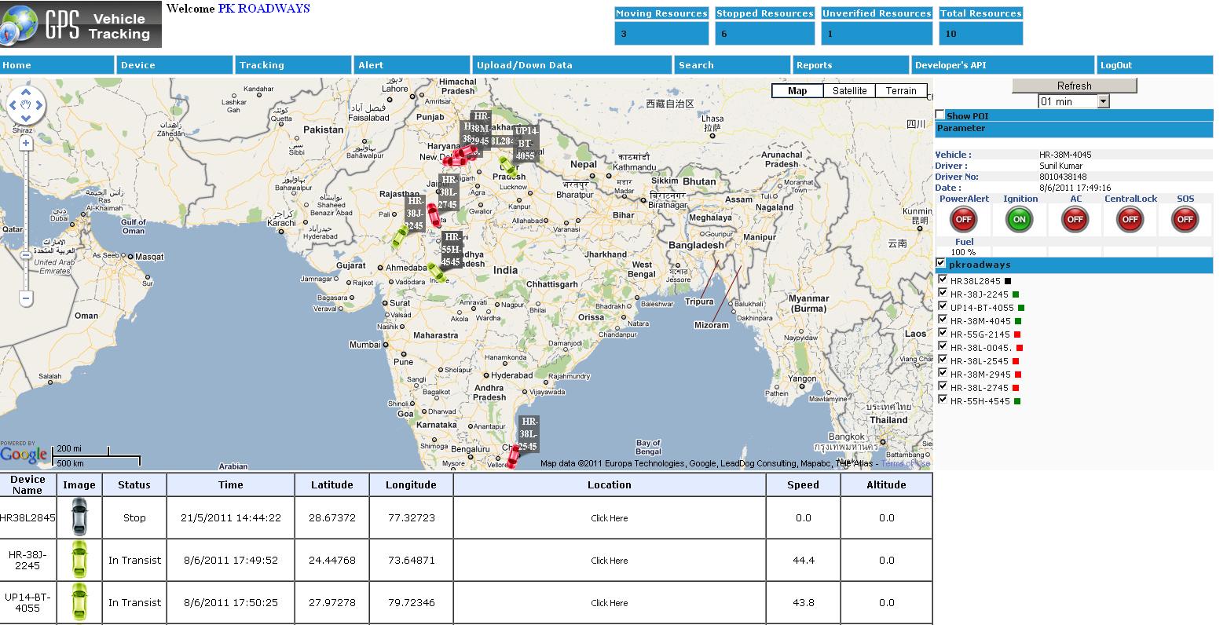The image size is (1227, 625).
Task: Click the CentralLock OFF indicator
Action: pyautogui.click(x=1130, y=220)
